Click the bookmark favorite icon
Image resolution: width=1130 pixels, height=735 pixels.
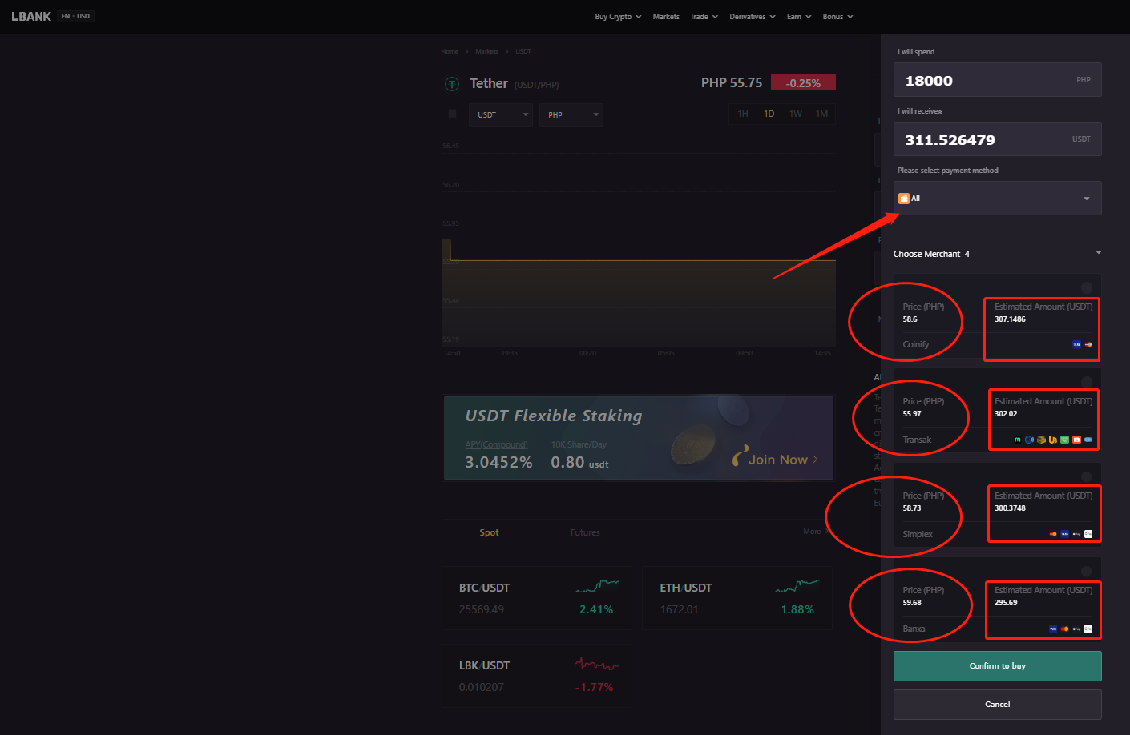[452, 114]
